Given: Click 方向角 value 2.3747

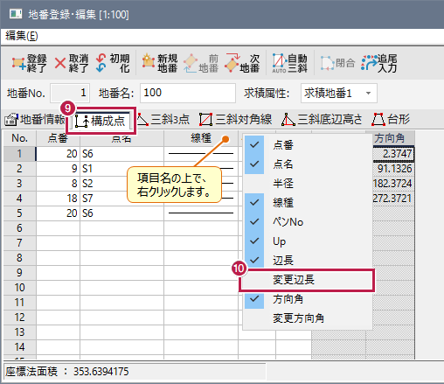Looking at the screenshot, I should pos(393,154).
